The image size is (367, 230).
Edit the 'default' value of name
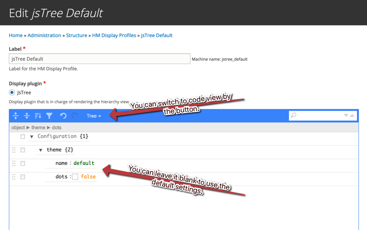[x=84, y=163]
